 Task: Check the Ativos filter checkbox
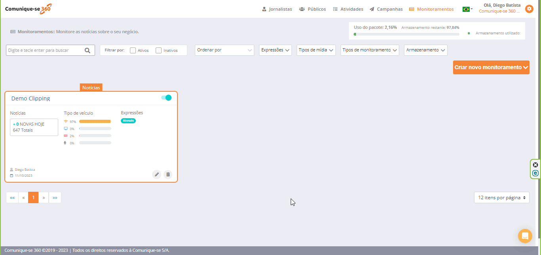133,51
